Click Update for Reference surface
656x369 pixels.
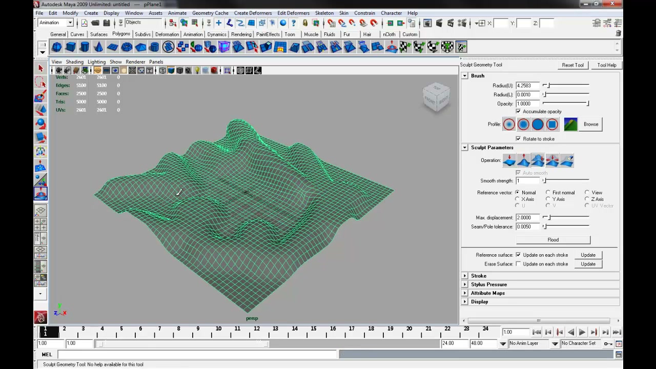coord(588,255)
